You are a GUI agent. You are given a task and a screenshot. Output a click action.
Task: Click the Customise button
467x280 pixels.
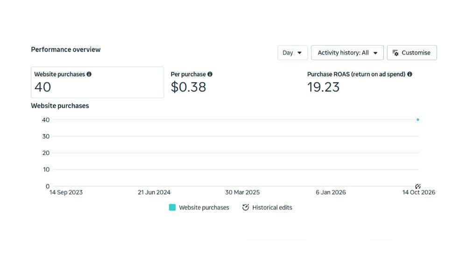point(412,53)
